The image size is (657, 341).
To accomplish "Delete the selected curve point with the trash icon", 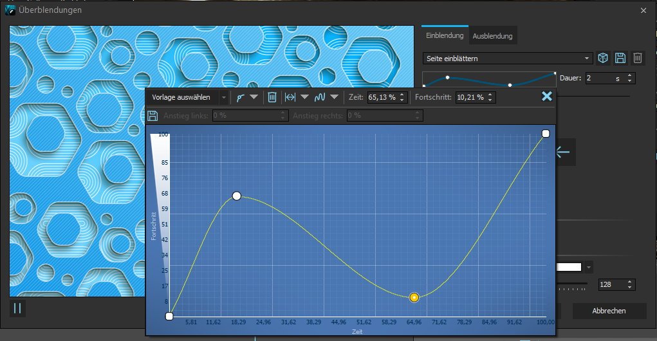I will (x=272, y=97).
